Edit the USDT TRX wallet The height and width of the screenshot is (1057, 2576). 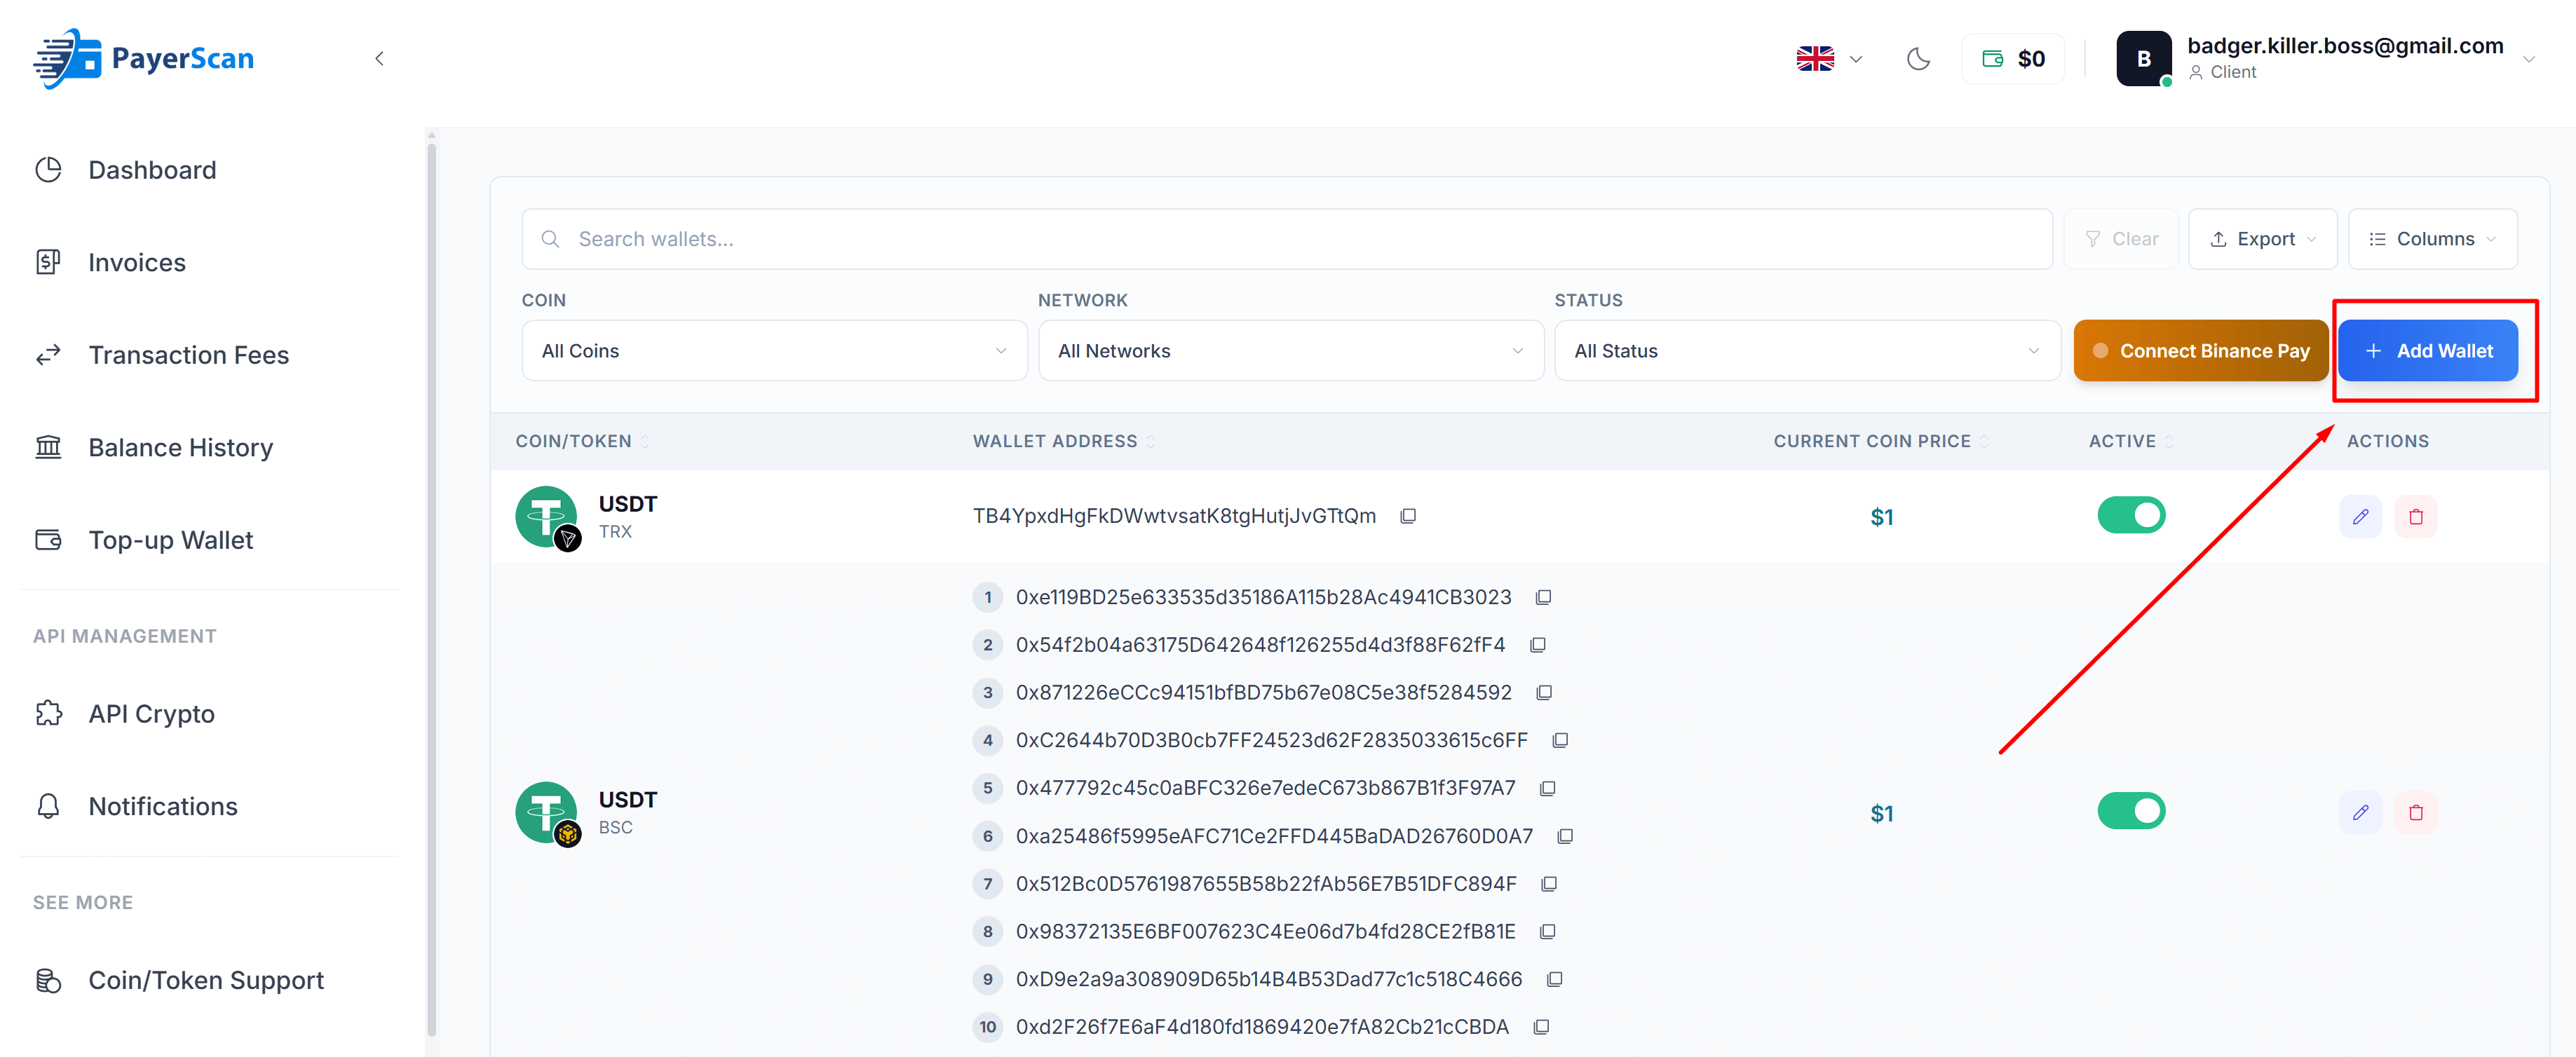2361,516
